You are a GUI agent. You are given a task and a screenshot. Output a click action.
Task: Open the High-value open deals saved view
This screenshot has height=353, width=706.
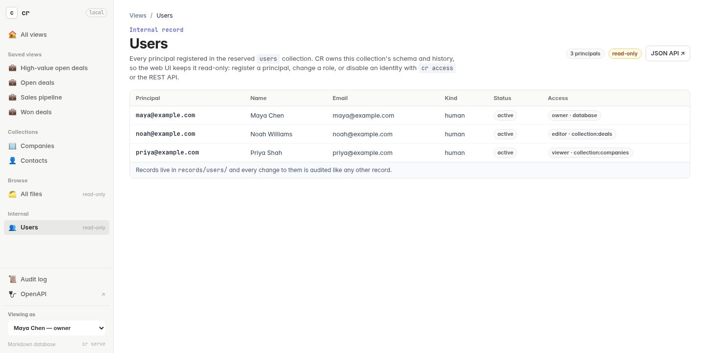pyautogui.click(x=56, y=68)
